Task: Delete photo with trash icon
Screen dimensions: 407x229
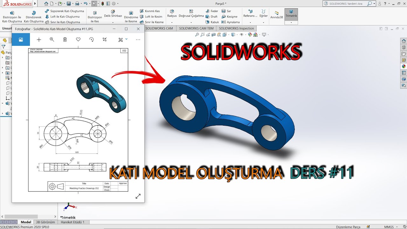Action: 65,40
